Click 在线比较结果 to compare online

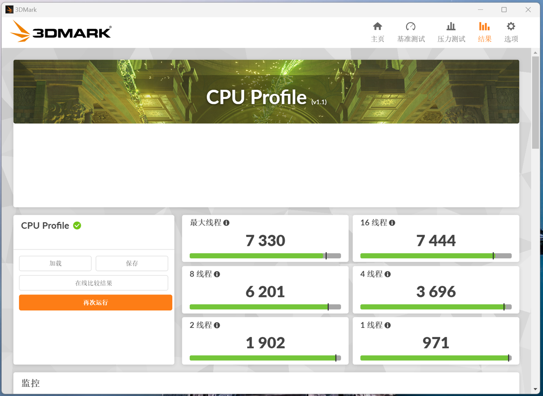(x=94, y=283)
